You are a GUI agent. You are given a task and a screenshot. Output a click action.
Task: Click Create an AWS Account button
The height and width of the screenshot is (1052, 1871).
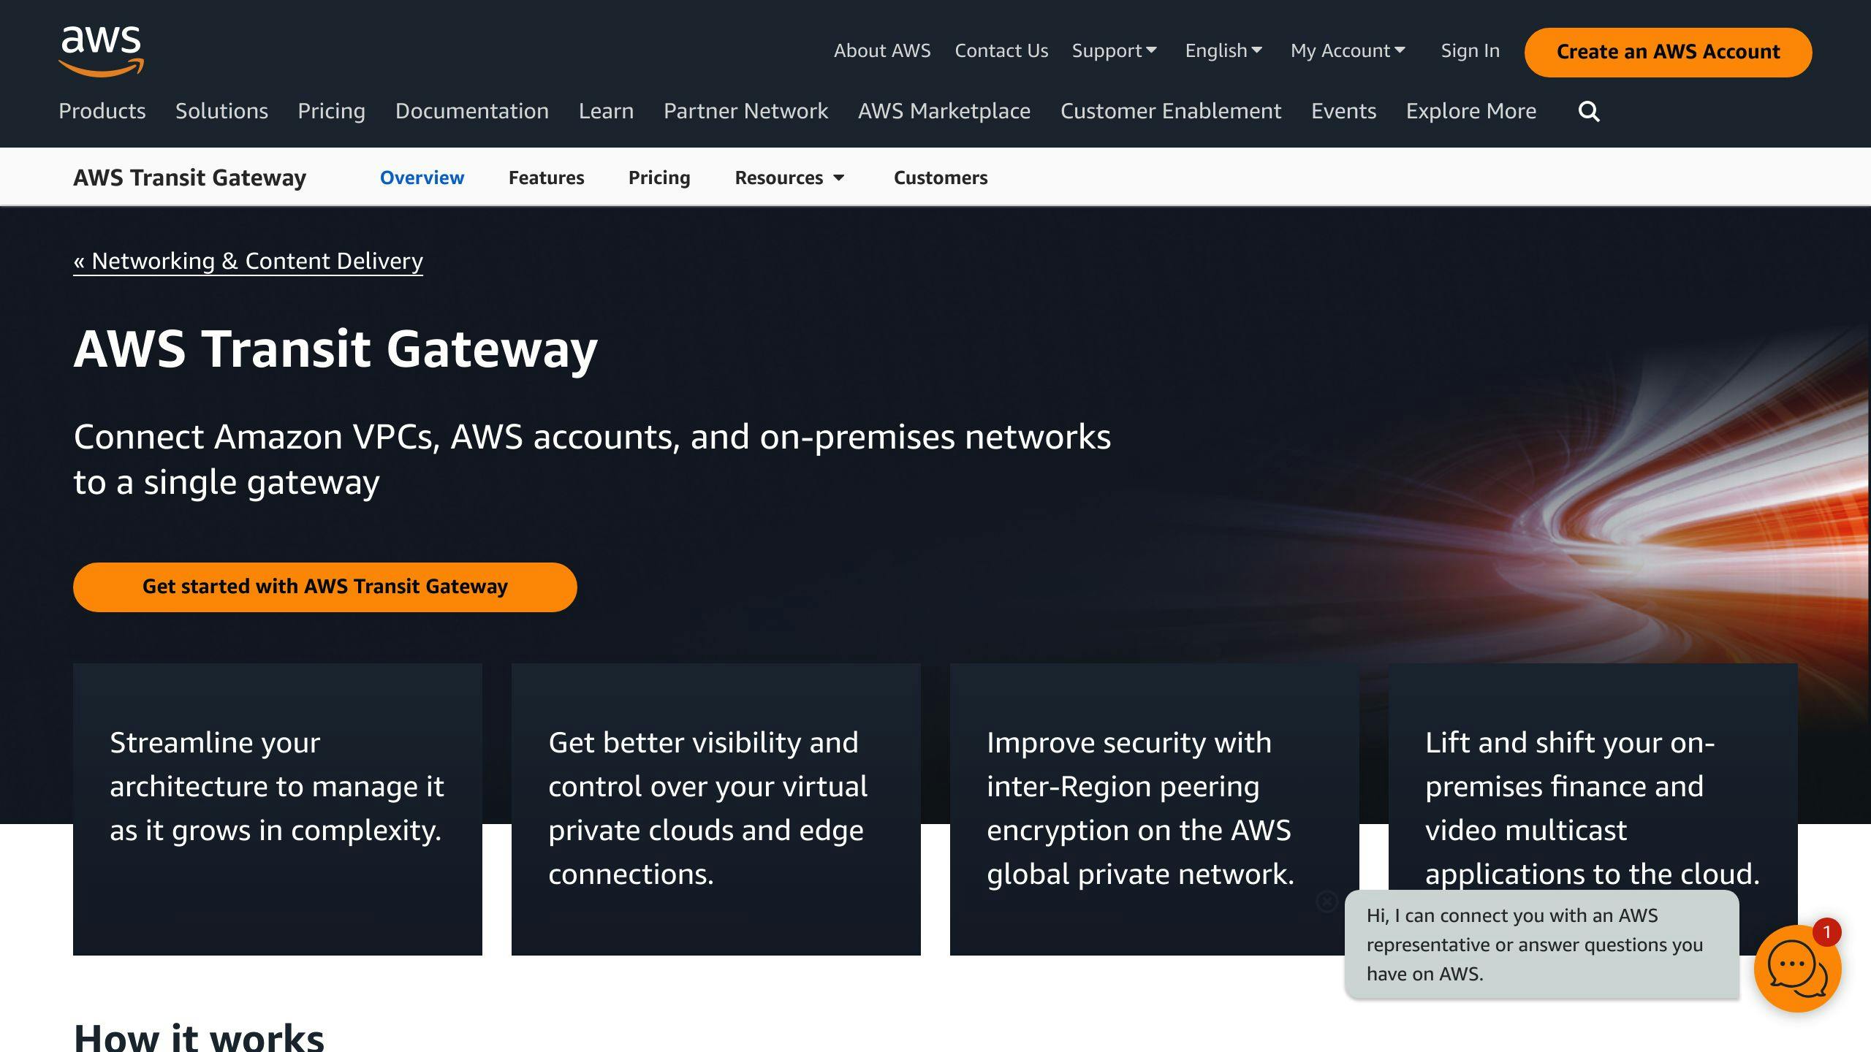(x=1668, y=51)
